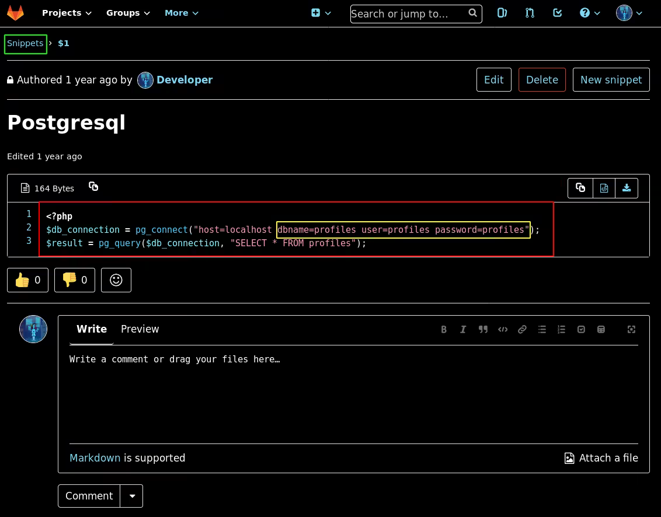Download the snippet file
This screenshot has width=661, height=517.
(627, 188)
